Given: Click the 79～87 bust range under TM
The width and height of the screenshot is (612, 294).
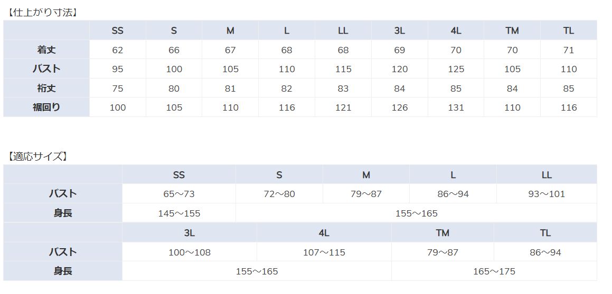Looking at the screenshot, I should point(442,252).
